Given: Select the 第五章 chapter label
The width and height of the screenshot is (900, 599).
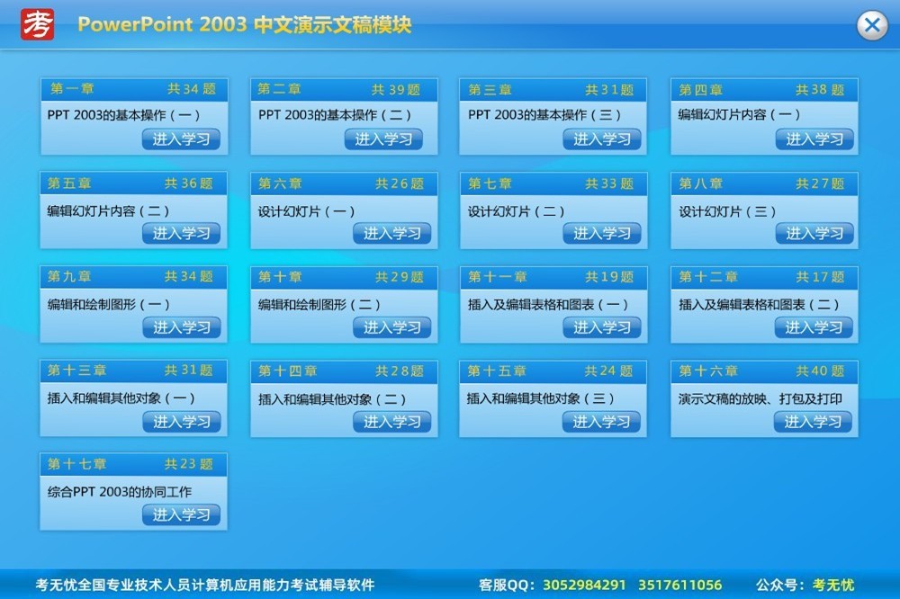Looking at the screenshot, I should [x=69, y=183].
